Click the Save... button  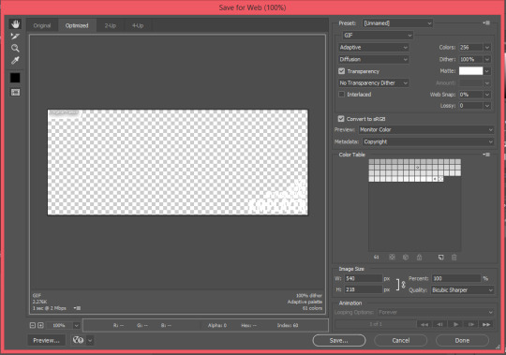pos(339,341)
